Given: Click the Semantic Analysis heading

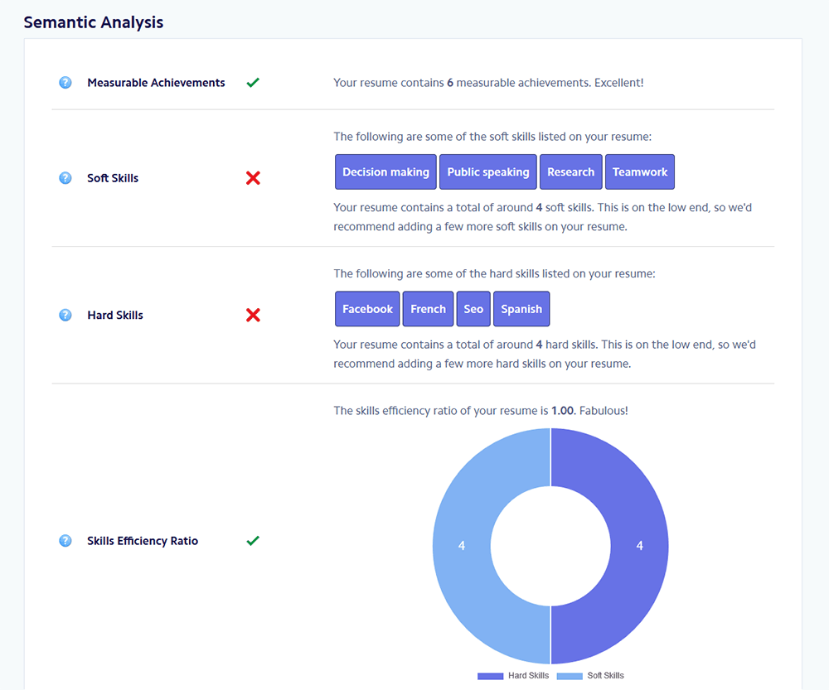Looking at the screenshot, I should (93, 22).
